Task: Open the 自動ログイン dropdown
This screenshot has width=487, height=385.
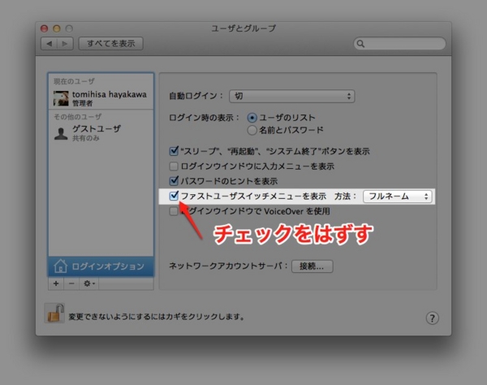Action: point(292,96)
